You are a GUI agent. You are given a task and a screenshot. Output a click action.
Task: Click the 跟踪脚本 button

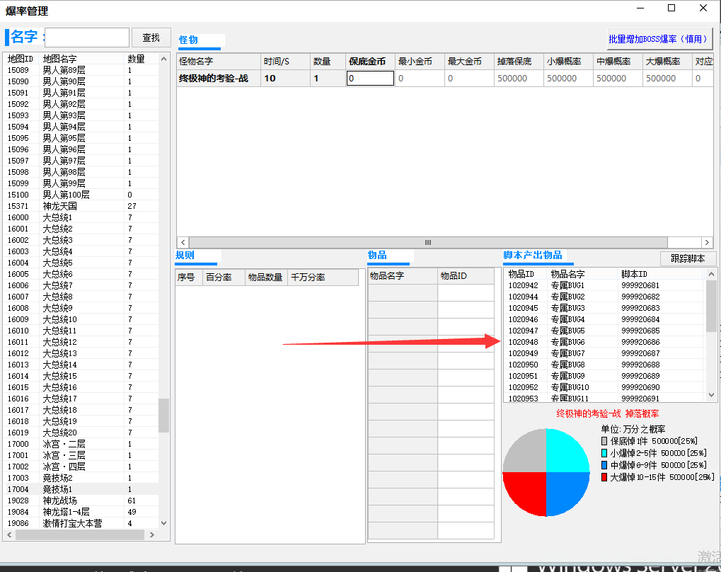[x=688, y=258]
